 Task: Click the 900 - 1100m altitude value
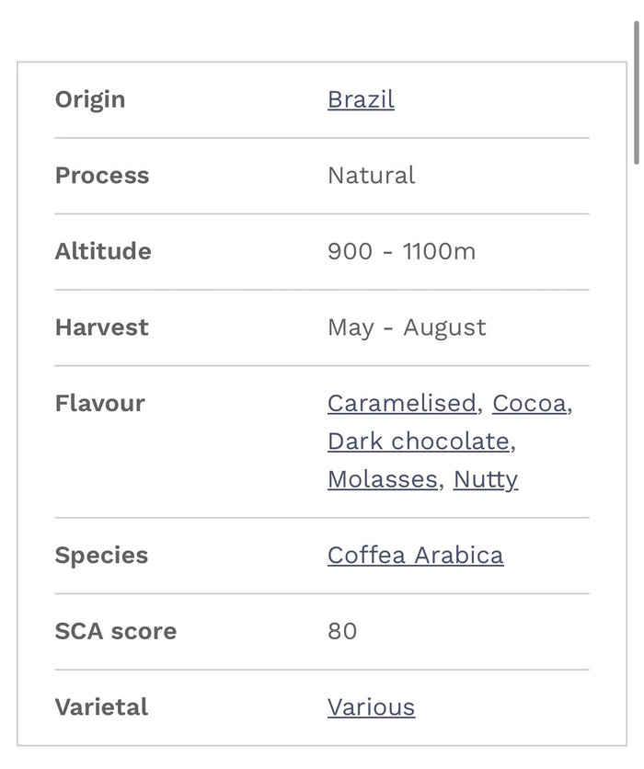pos(402,251)
